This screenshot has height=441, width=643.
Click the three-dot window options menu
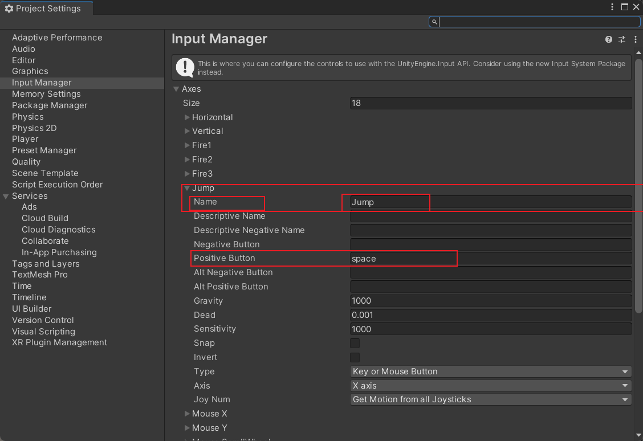click(x=613, y=7)
